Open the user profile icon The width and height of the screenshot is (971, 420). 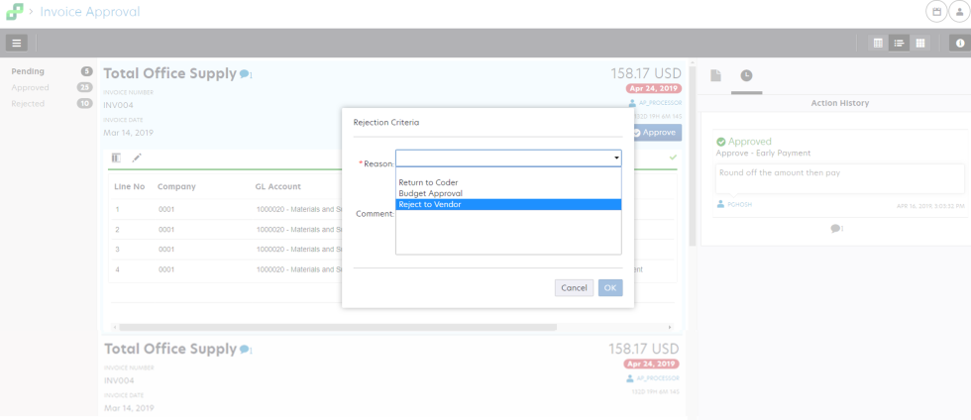click(958, 12)
